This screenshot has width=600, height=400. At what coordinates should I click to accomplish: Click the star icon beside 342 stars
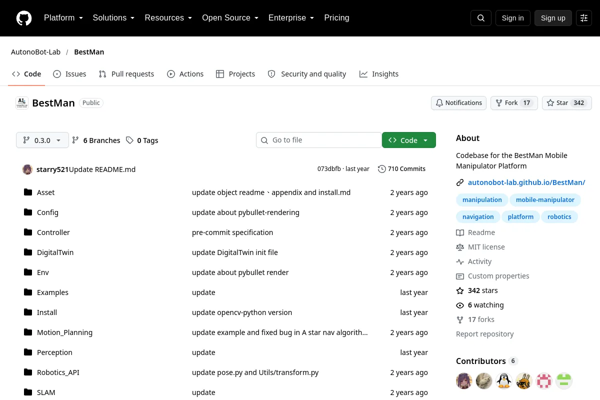coord(460,290)
